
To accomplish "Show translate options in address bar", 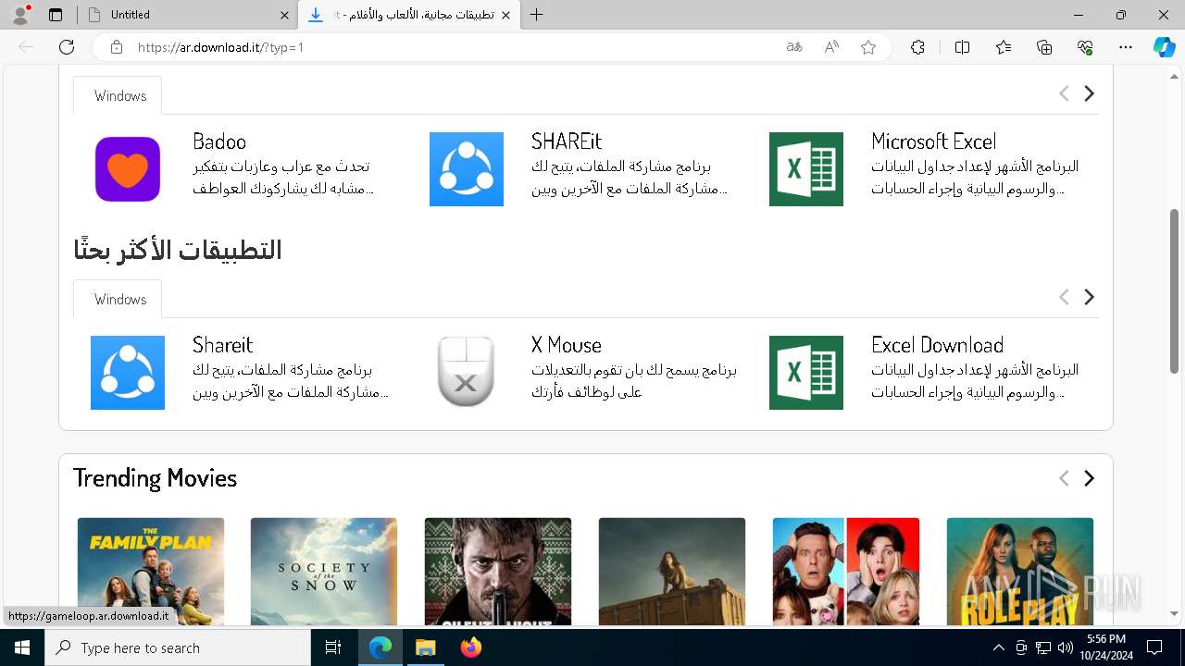I will tap(794, 47).
